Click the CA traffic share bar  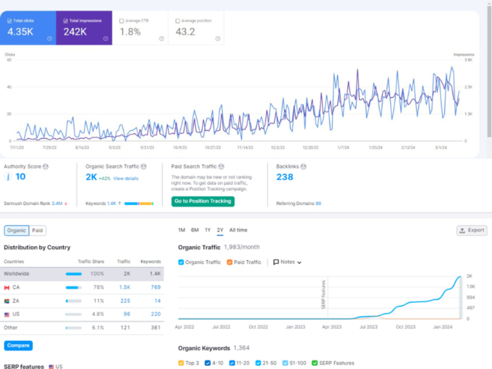pyautogui.click(x=74, y=287)
